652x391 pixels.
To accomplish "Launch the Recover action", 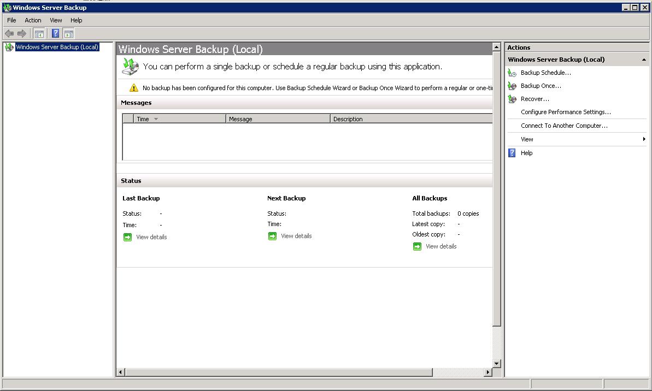I will point(534,99).
